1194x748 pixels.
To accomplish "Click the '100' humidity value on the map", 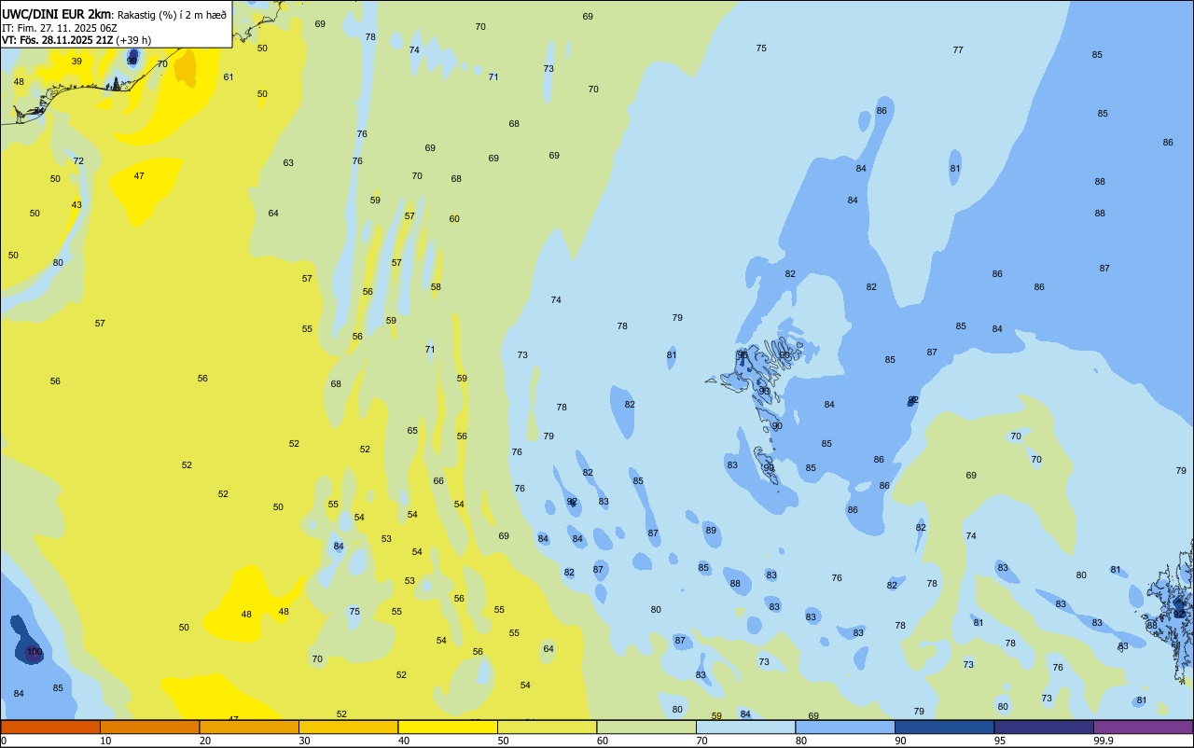I will tap(35, 652).
